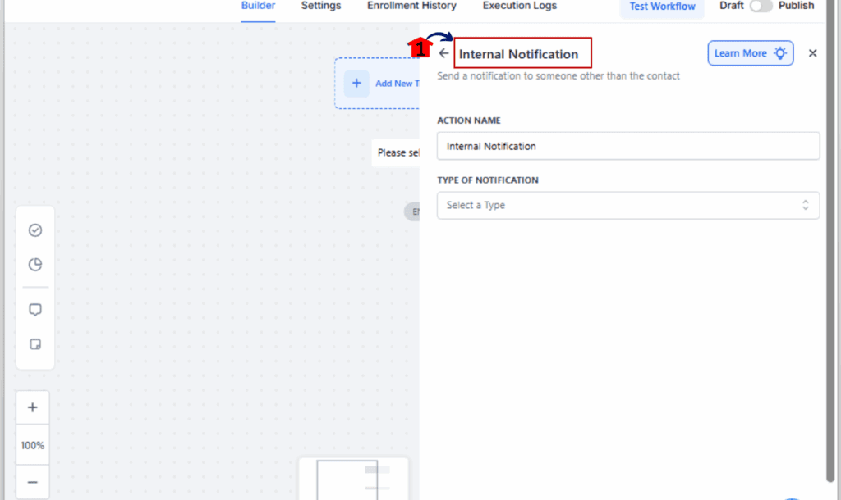The image size is (841, 500).
Task: Open the checkmark circle sidebar icon
Action: pos(35,230)
